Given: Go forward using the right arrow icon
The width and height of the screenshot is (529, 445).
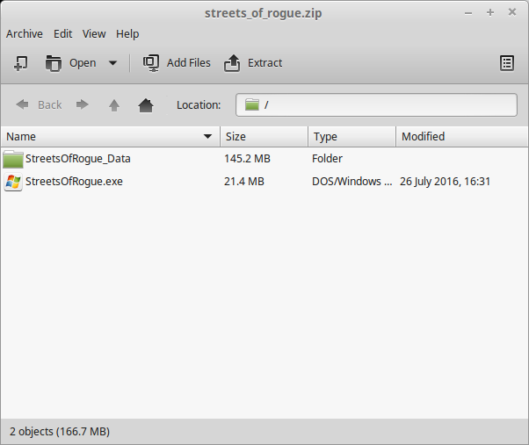Looking at the screenshot, I should (83, 104).
